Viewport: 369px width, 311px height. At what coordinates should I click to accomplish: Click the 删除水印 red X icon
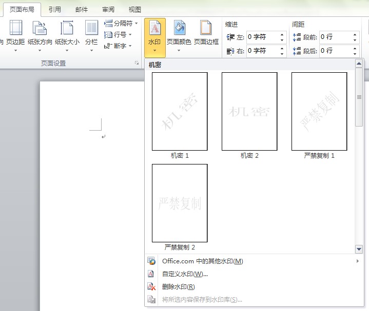tap(151, 286)
